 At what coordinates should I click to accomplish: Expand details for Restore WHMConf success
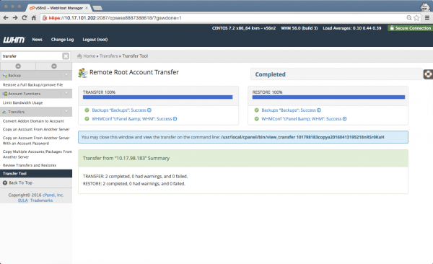coord(345,119)
